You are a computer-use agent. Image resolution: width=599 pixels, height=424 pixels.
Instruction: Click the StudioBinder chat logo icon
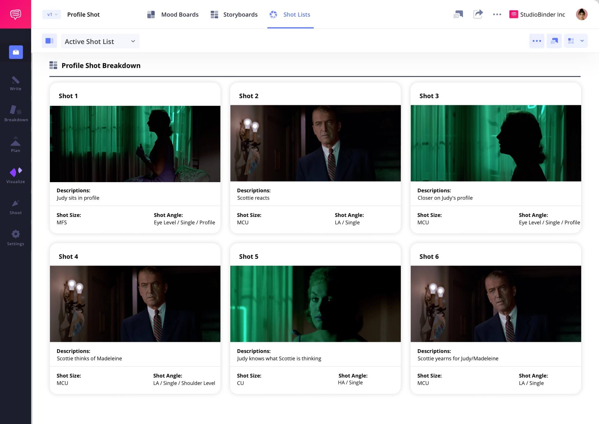(x=15, y=14)
